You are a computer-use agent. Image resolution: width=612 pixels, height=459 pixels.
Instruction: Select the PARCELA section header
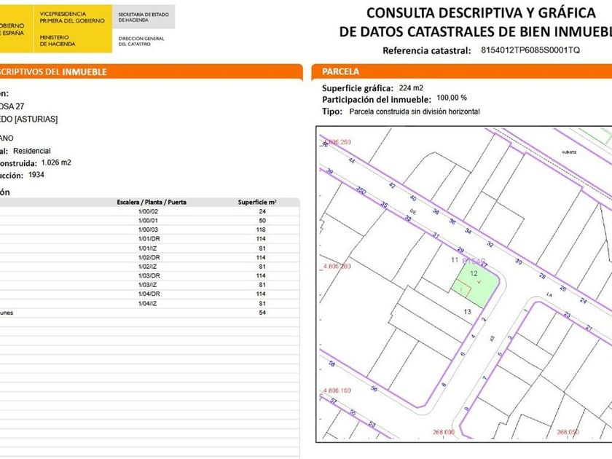pyautogui.click(x=340, y=71)
